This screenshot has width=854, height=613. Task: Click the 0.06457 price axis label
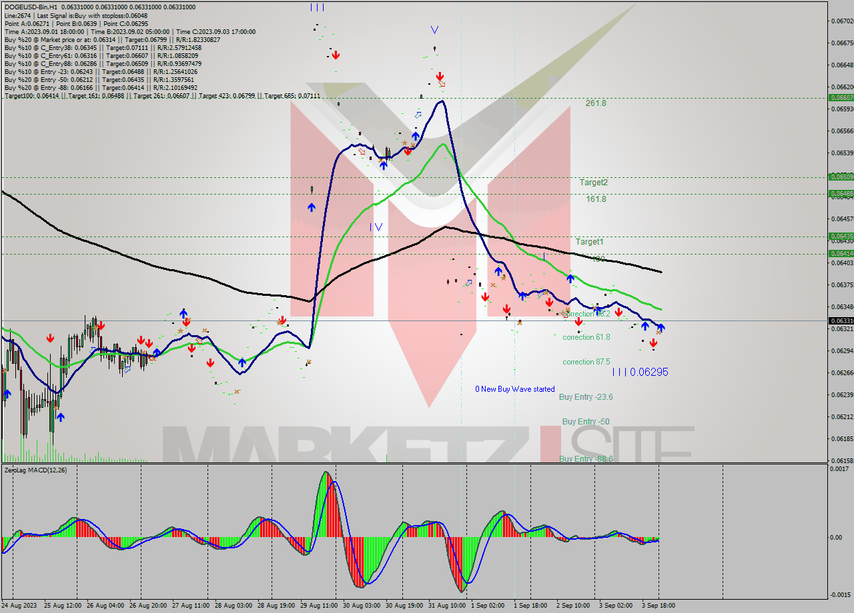(841, 219)
